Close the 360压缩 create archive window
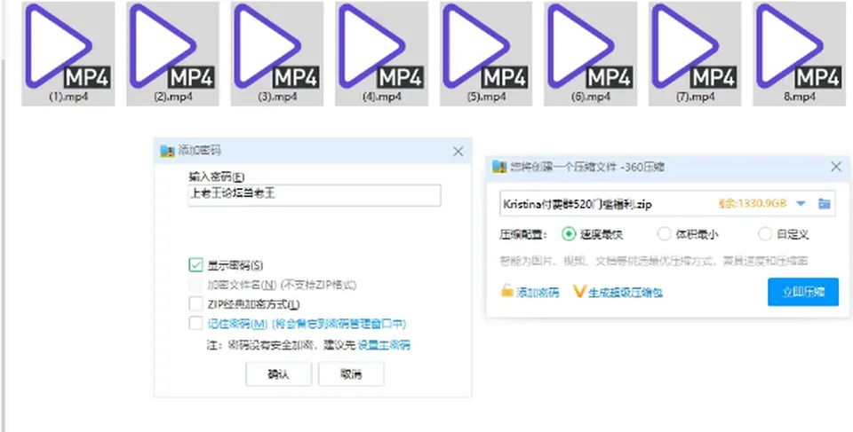 click(x=836, y=167)
